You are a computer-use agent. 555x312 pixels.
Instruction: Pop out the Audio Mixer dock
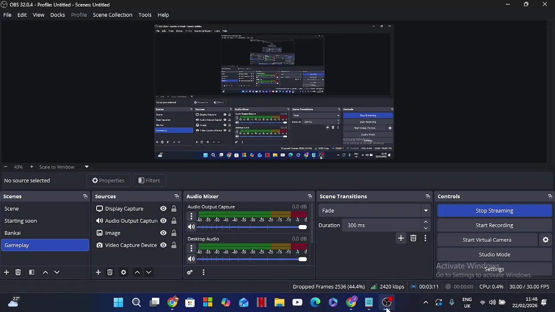click(x=310, y=196)
